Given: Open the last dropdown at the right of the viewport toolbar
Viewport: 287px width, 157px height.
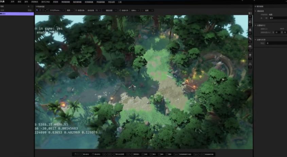Looking at the screenshot, I should pyautogui.click(x=147, y=11).
